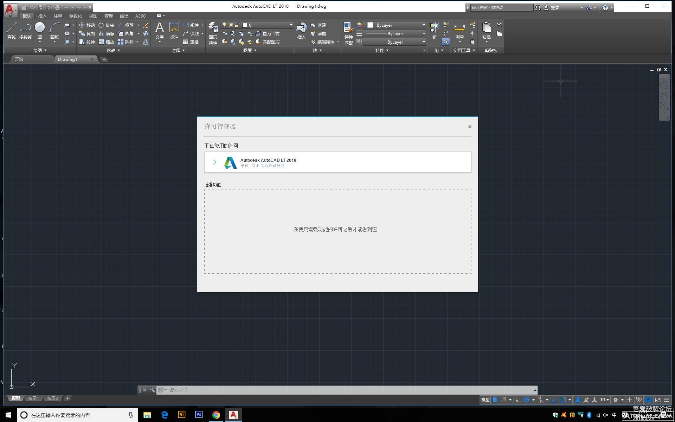Switch to the 布局1 layout tab
Viewport: 675px width, 422px height.
33,398
